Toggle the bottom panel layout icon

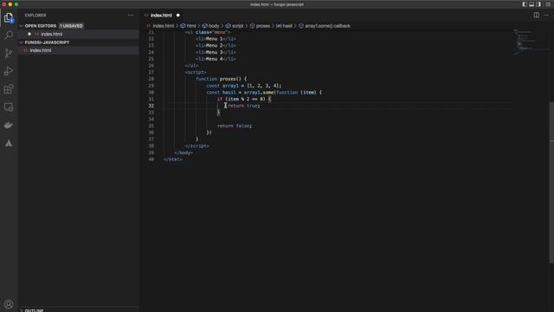click(x=531, y=4)
